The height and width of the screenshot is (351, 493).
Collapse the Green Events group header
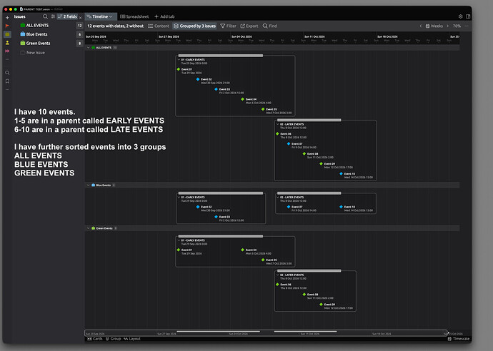coord(89,228)
